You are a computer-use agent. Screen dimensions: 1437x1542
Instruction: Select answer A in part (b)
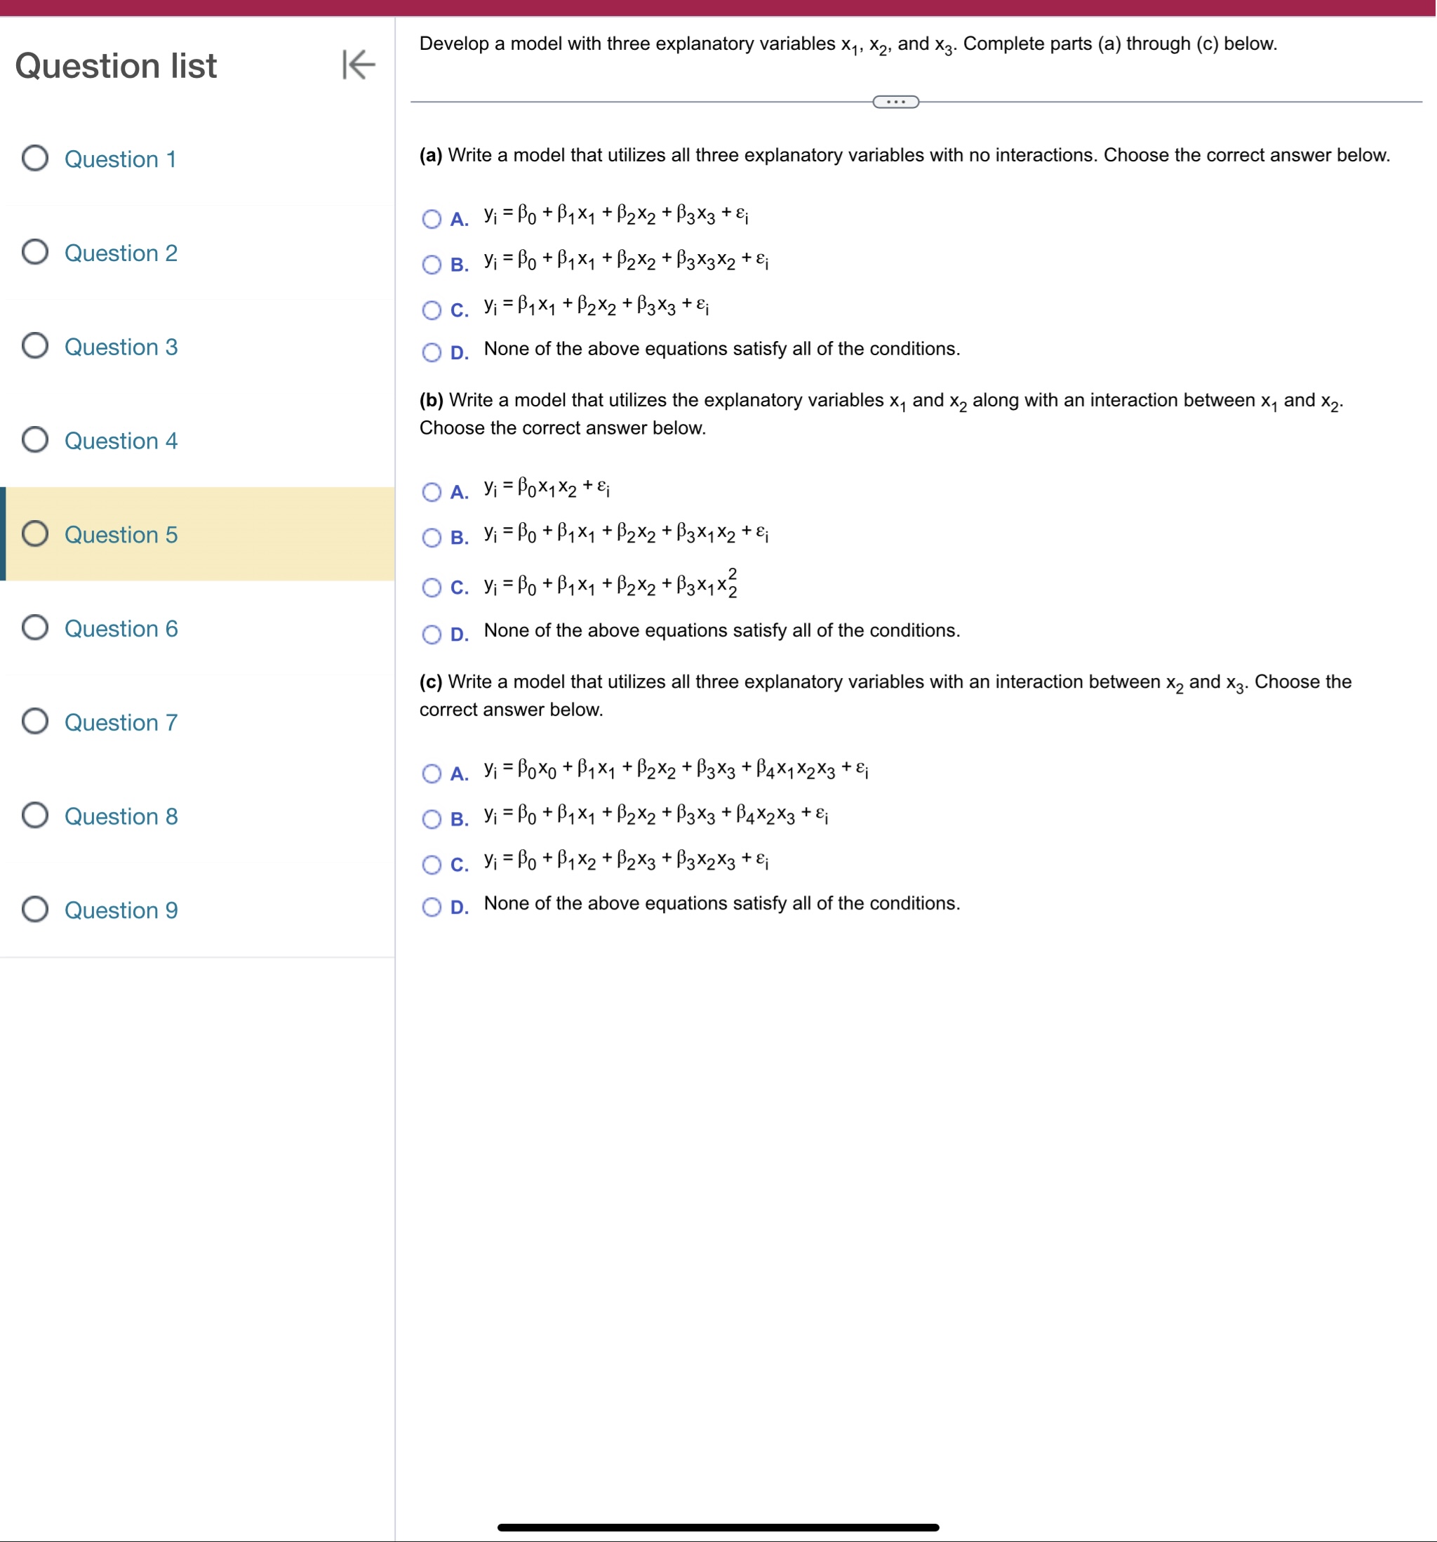(x=433, y=493)
